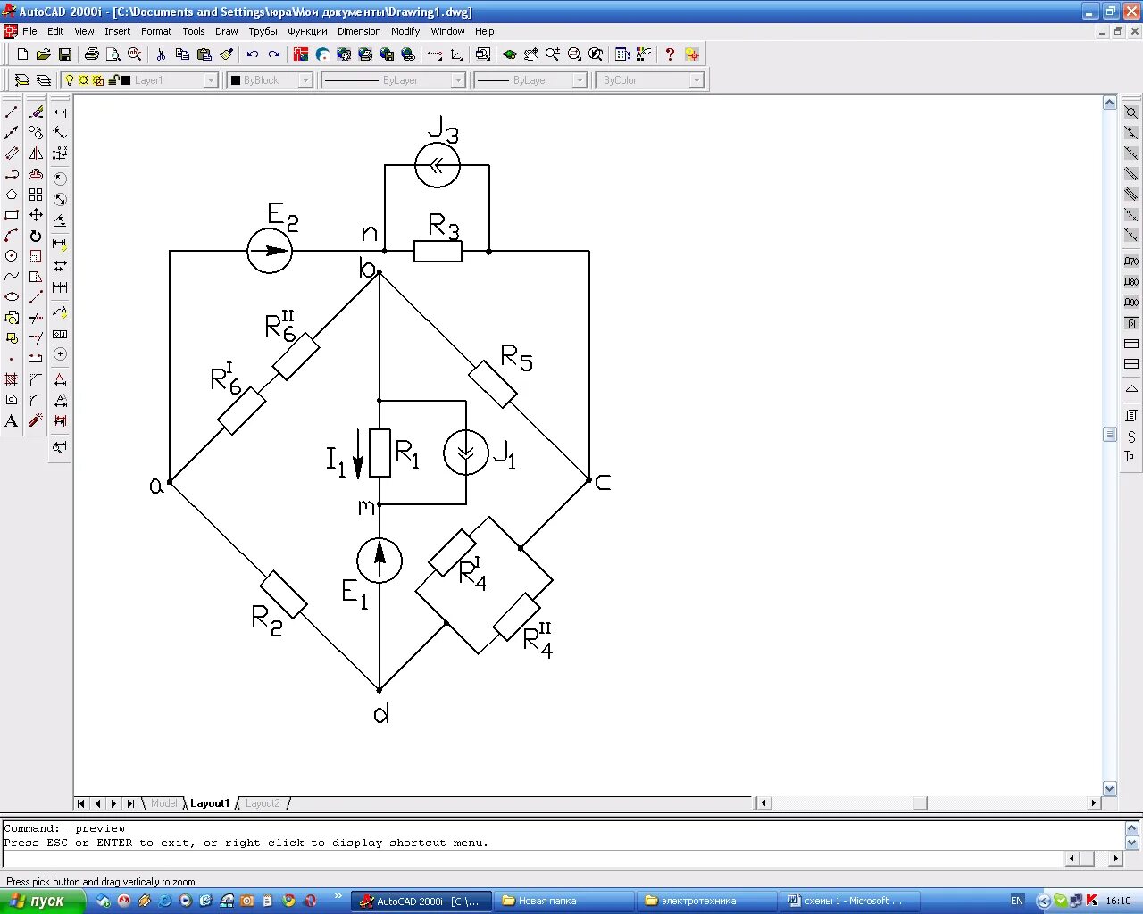This screenshot has height=914, width=1143.
Task: Select the Line draw tool
Action: [x=12, y=112]
